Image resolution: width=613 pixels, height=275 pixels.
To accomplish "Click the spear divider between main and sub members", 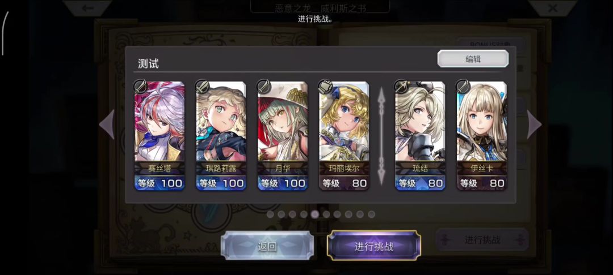I will click(x=381, y=136).
